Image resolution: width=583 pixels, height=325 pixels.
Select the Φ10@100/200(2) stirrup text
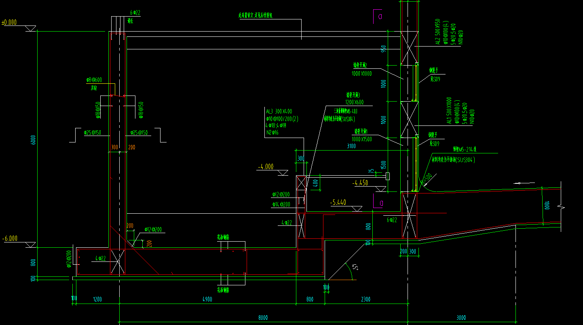[282, 119]
